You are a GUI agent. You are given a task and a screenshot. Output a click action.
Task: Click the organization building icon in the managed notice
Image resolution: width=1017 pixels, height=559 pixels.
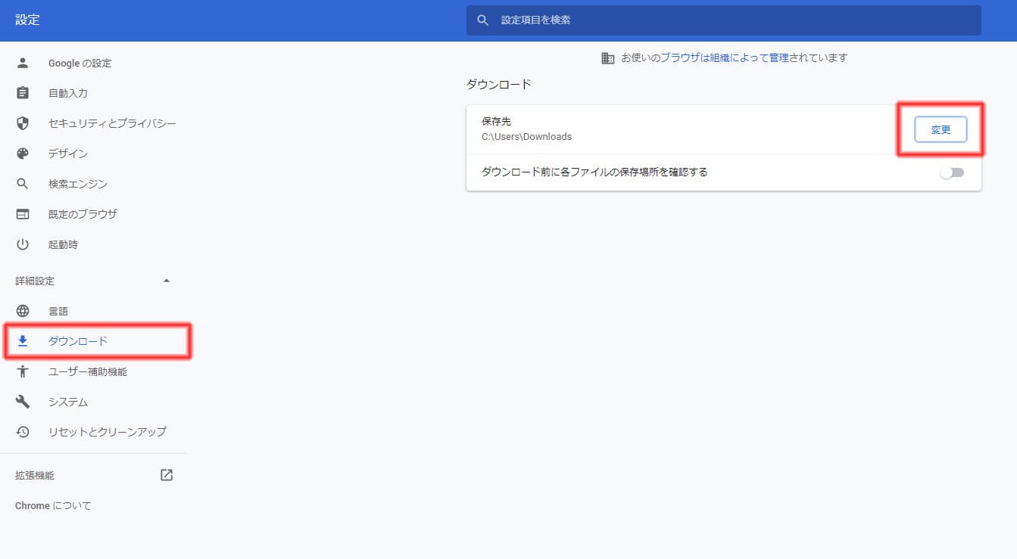click(x=607, y=57)
